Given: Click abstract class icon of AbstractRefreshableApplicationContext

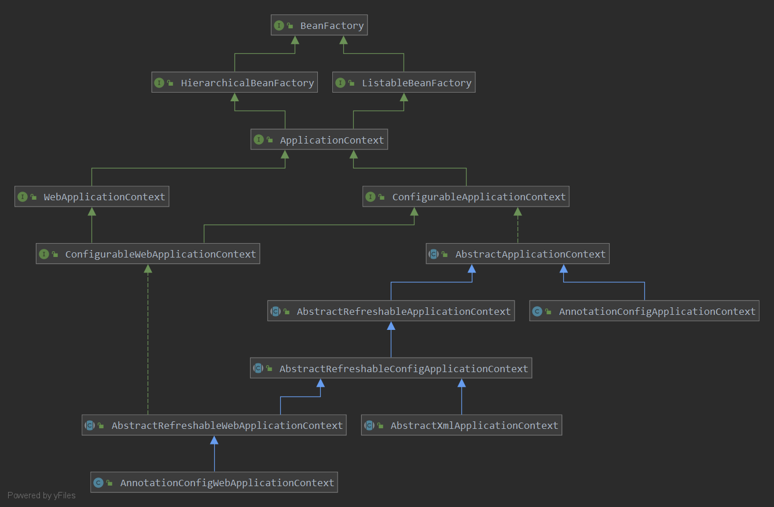Looking at the screenshot, I should click(276, 311).
